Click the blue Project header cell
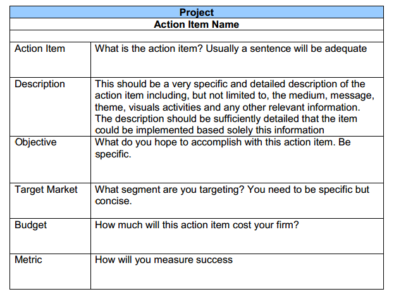This screenshot has height=306, width=394. (197, 12)
